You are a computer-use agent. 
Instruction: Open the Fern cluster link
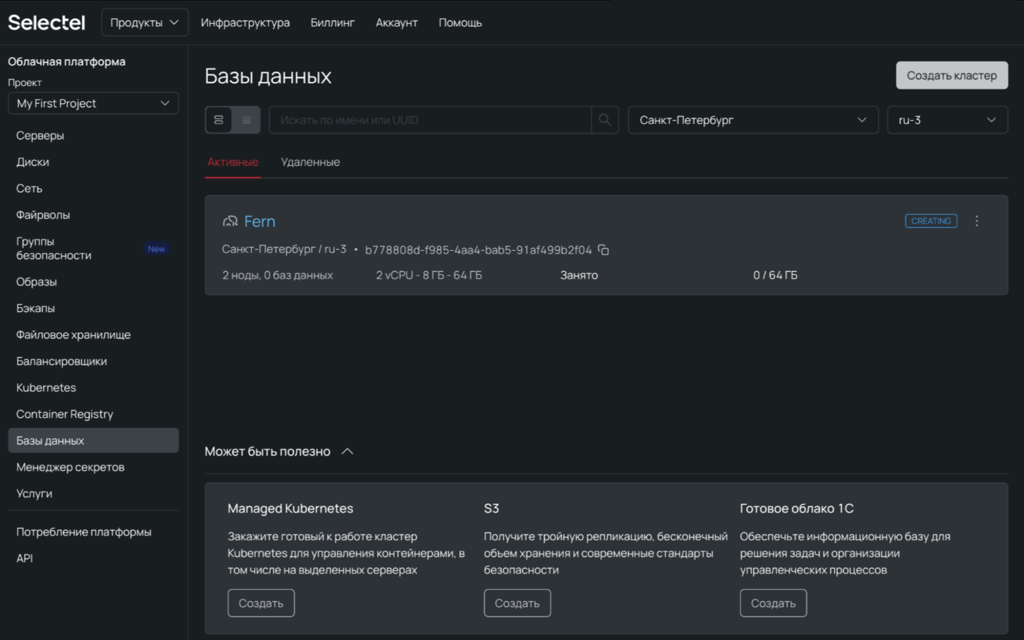[260, 221]
